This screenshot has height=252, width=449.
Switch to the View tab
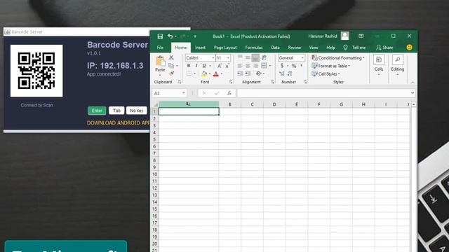click(314, 48)
